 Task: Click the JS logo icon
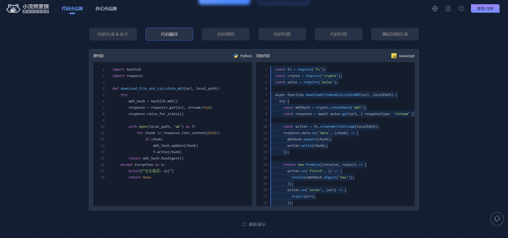[x=394, y=56]
